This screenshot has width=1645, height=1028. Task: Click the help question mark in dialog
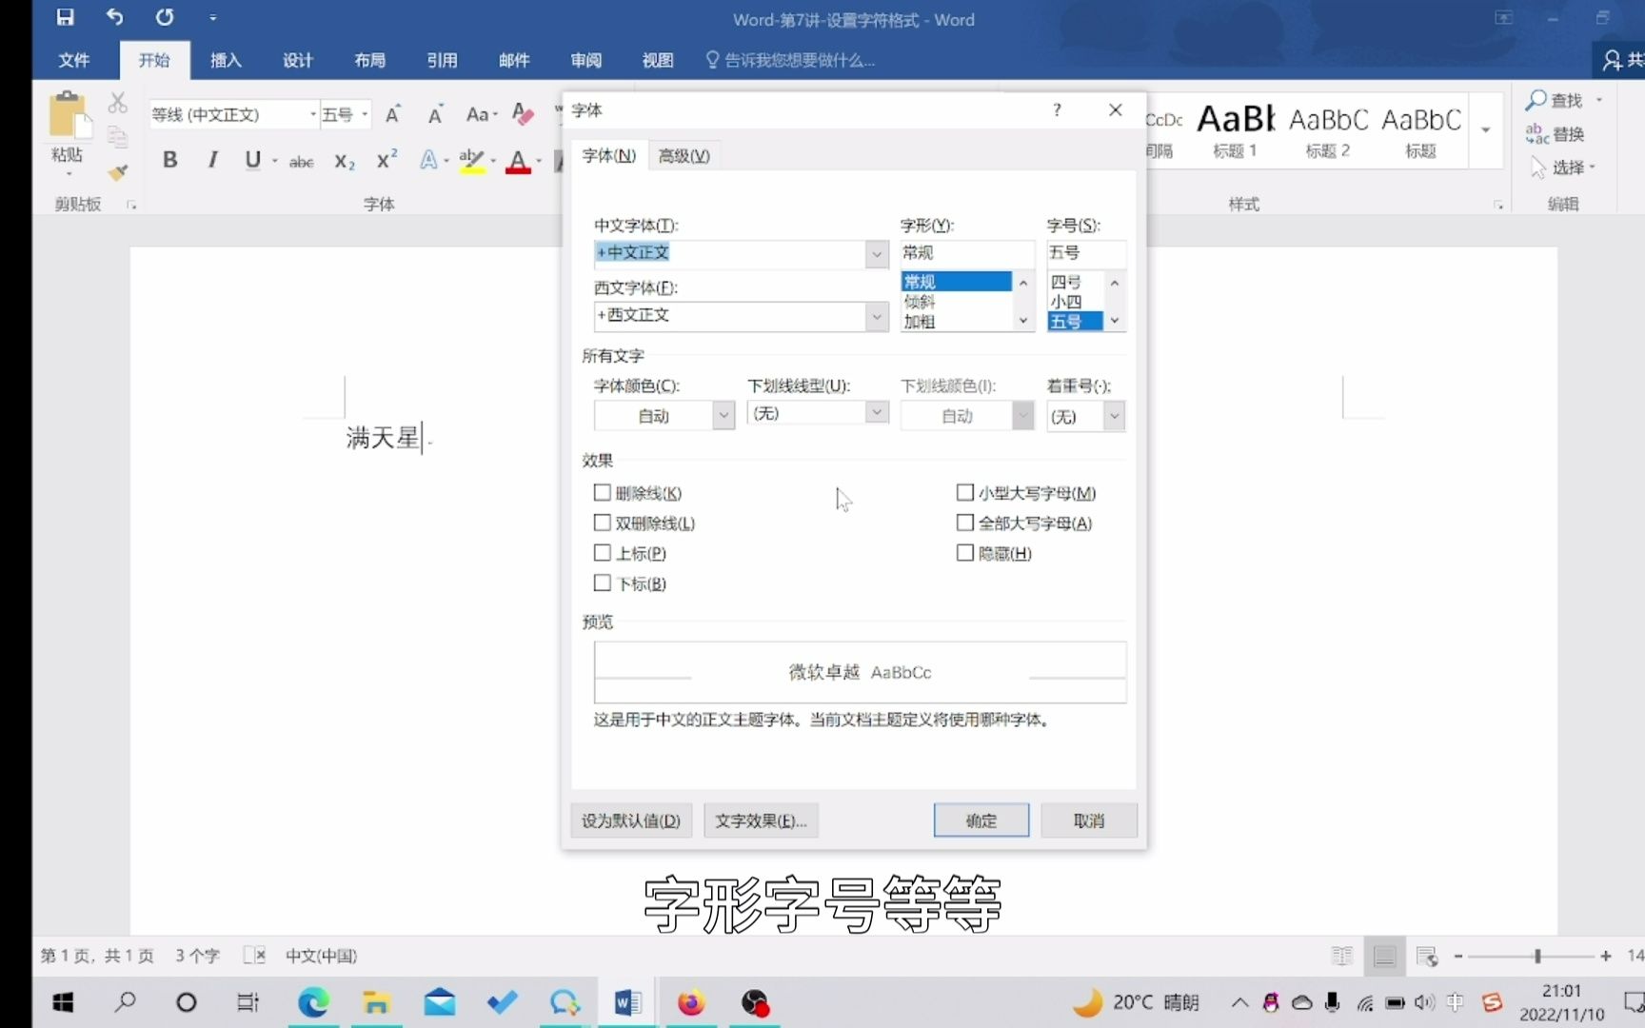pyautogui.click(x=1057, y=110)
